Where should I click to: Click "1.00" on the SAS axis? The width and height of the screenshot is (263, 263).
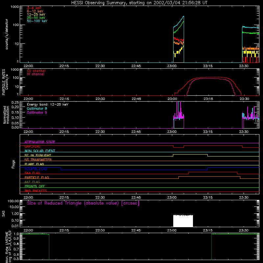point(15,214)
